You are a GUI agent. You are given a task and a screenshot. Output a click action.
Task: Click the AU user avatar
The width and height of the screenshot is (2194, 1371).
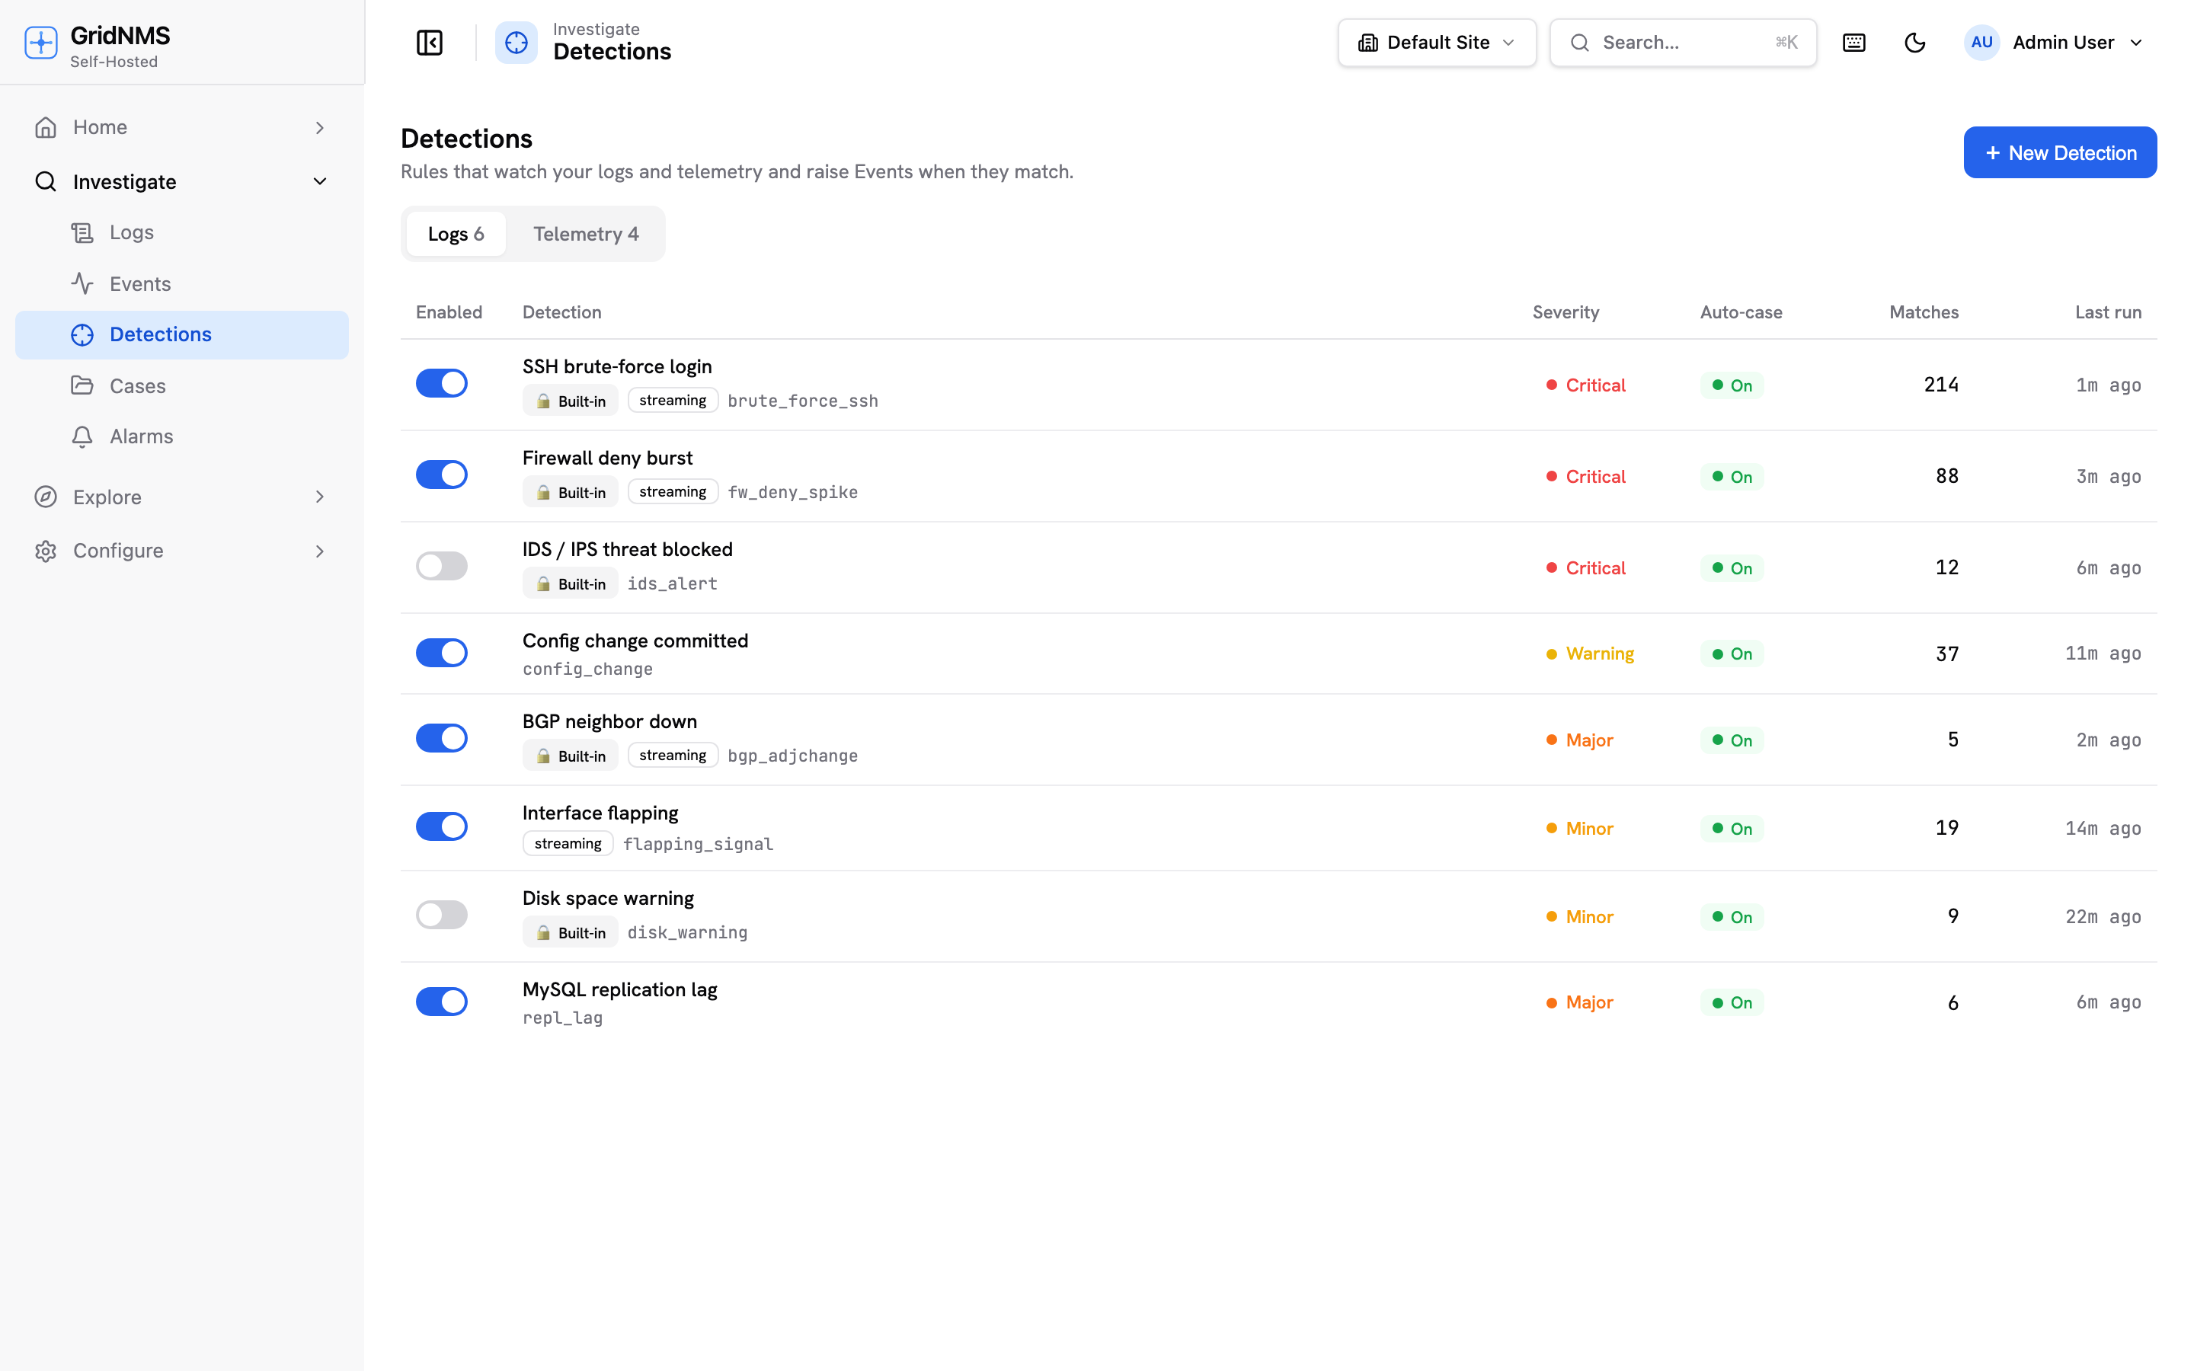[x=1982, y=43]
